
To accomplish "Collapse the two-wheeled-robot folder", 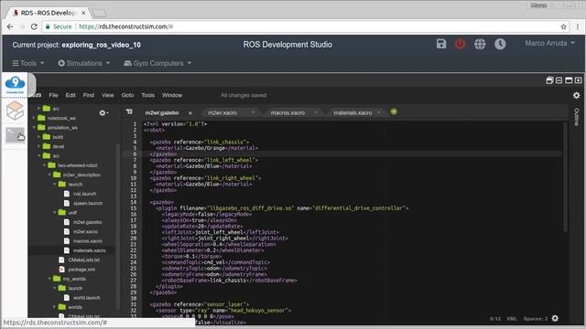I will [x=44, y=165].
